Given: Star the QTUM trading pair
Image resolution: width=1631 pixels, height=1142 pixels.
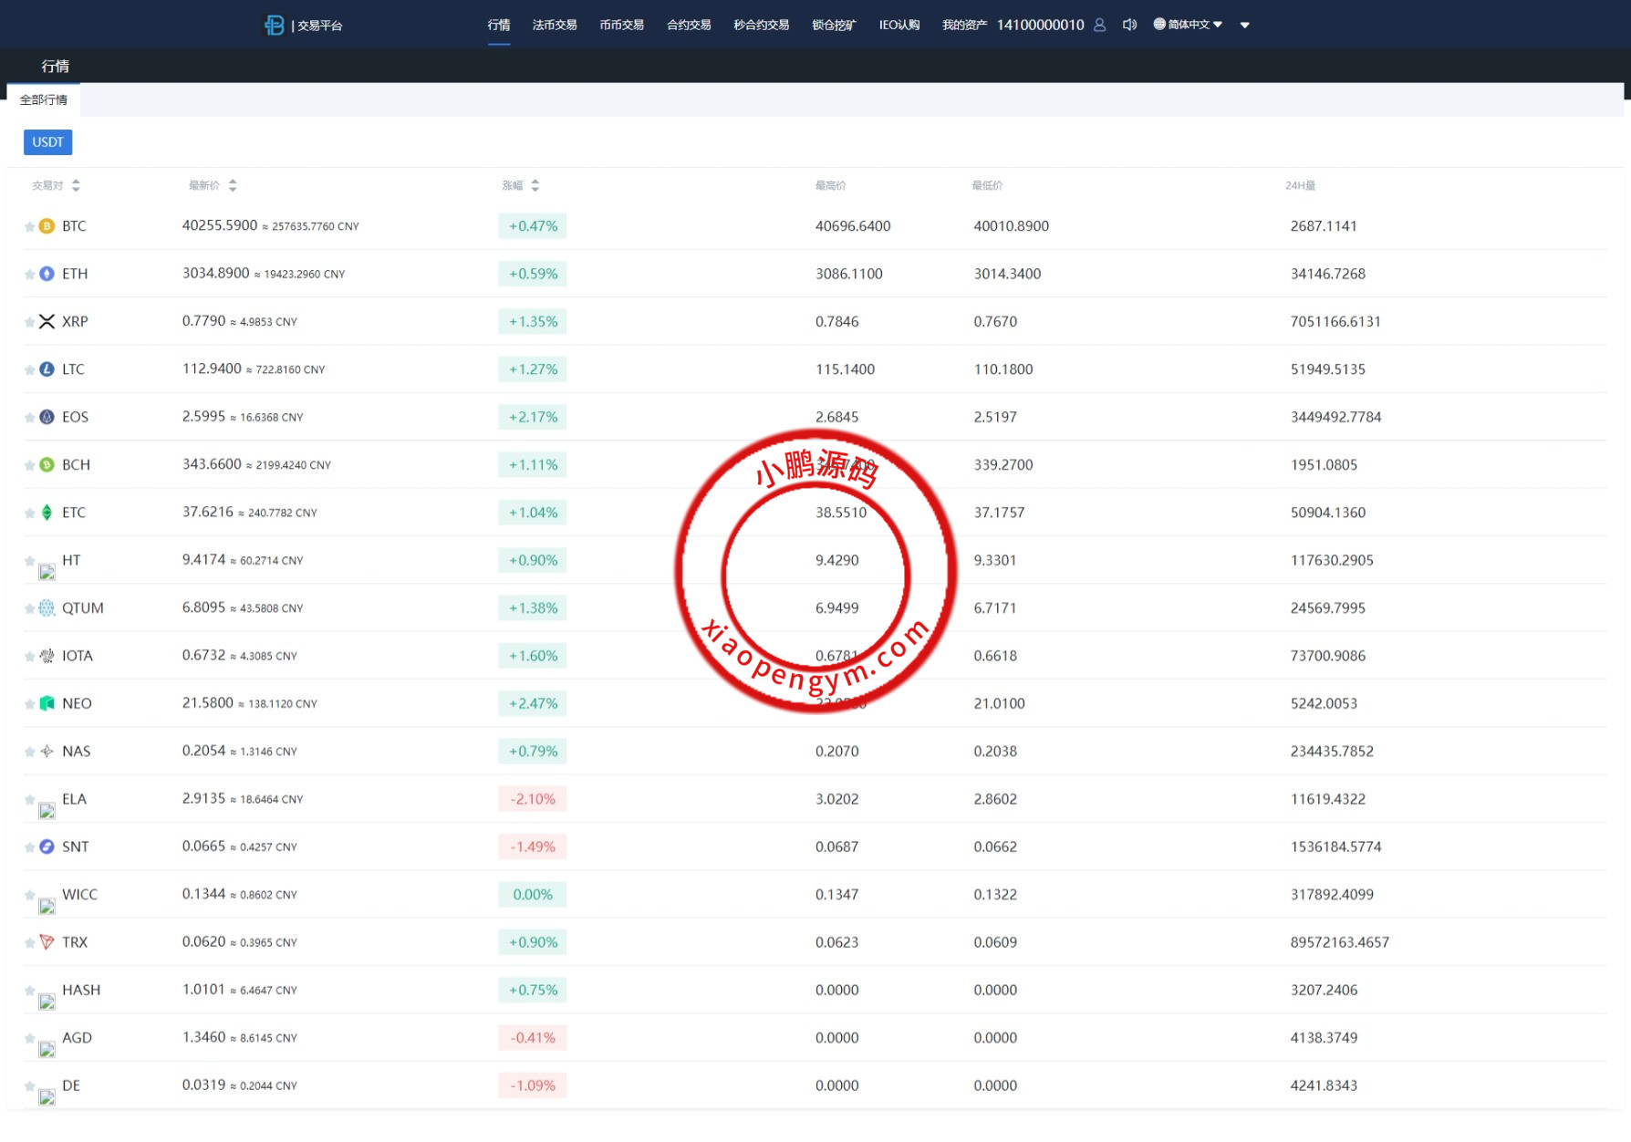Looking at the screenshot, I should (x=29, y=608).
